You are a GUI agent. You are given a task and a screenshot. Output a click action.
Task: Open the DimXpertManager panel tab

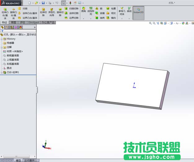click(16, 27)
